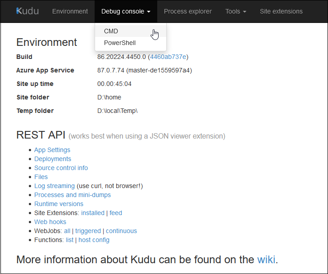Click the Site folder label
Screen dimensions: 328x274
click(x=33, y=97)
